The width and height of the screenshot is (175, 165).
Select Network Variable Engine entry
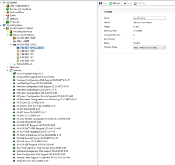[x=36, y=90]
